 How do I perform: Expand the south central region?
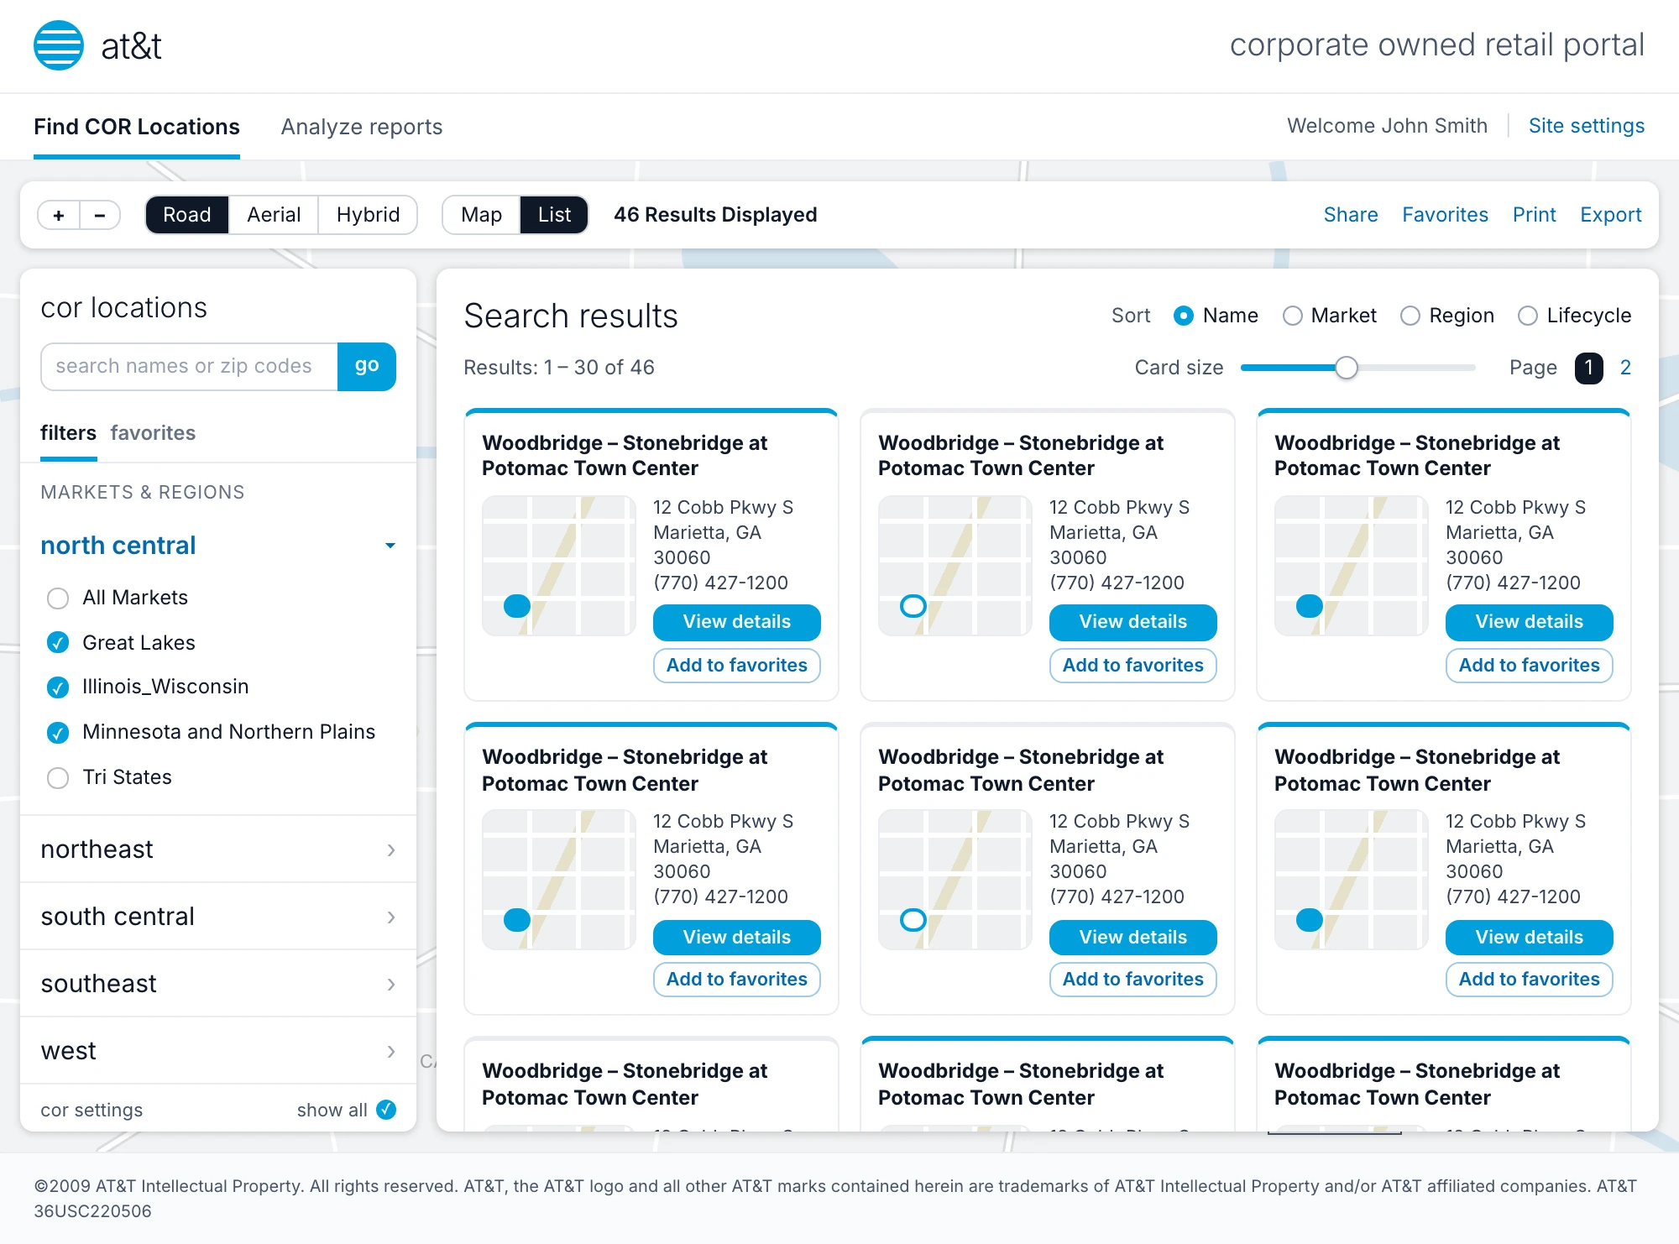pos(218,917)
